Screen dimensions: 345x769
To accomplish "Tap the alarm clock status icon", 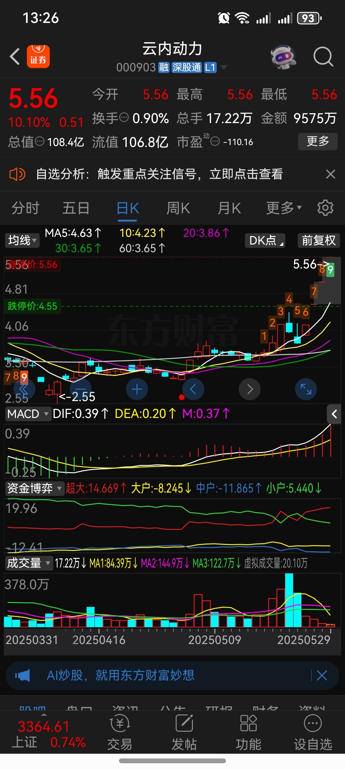I will click(224, 18).
